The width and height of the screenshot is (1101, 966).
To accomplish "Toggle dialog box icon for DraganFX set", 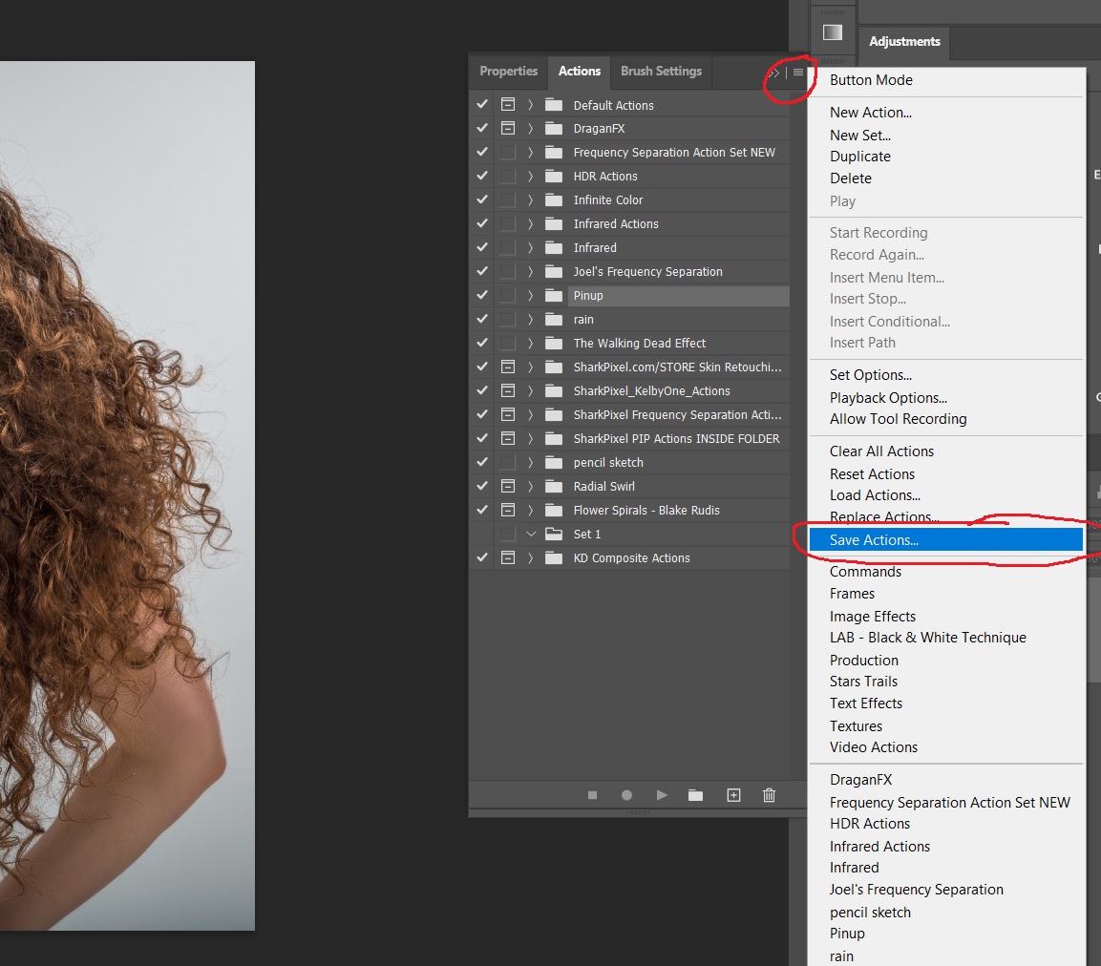I will pos(508,129).
